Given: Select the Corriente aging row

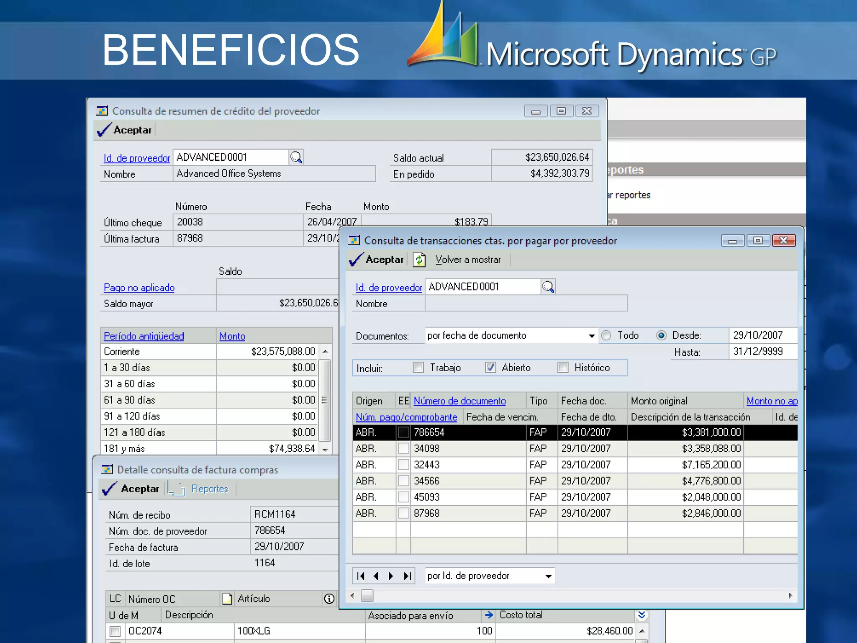Looking at the screenshot, I should click(210, 352).
